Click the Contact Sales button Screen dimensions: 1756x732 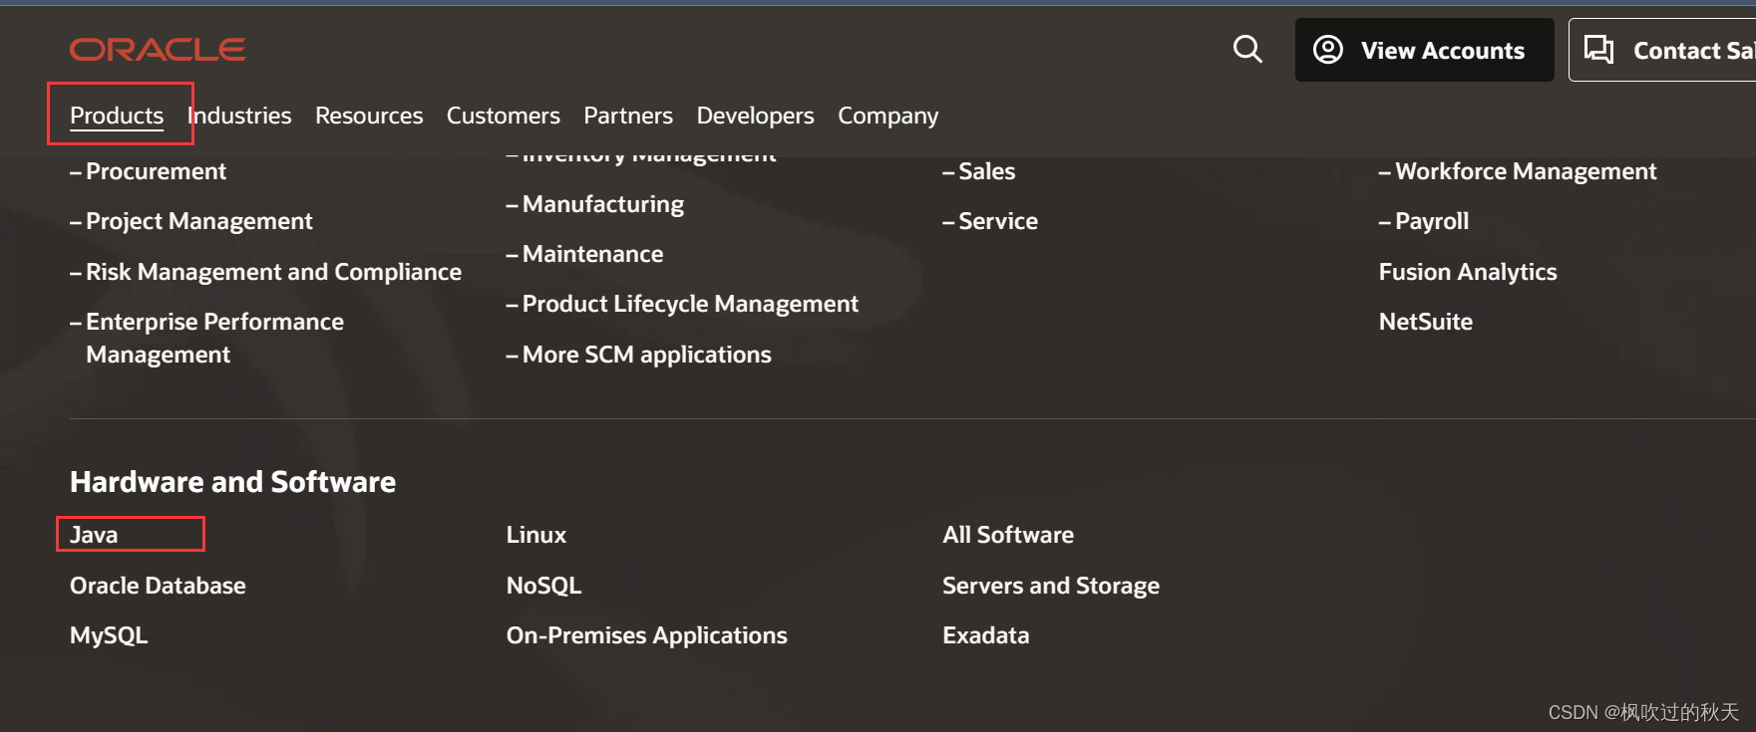1664,50
